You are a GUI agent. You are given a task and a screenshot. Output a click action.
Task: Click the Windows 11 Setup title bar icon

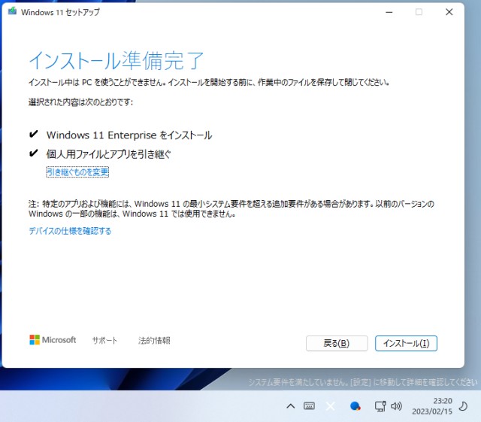(x=12, y=12)
